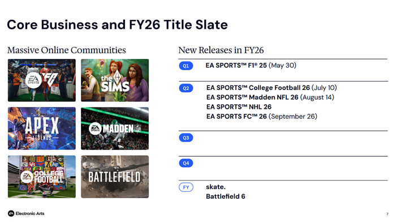Click the EA Sports FC thumbnail
Image resolution: width=396 pixels, height=223 pixels.
coord(42,80)
